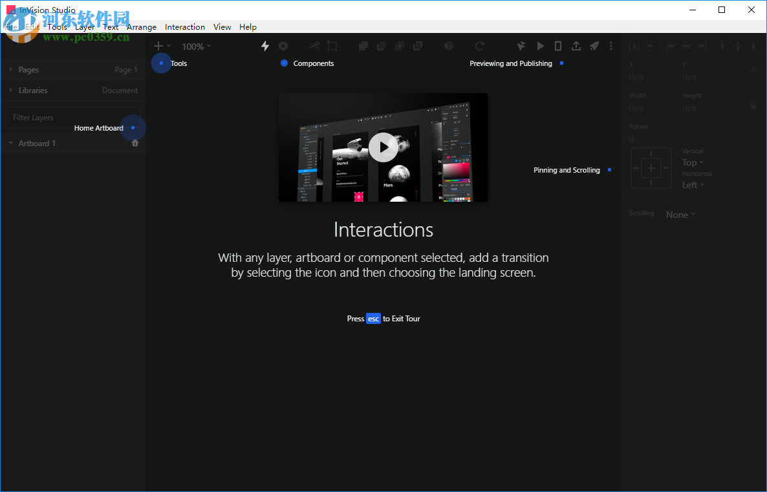
Task: Open the 100% zoom level dropdown
Action: click(x=196, y=46)
